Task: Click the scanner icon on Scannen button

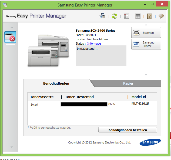Action: coord(136,33)
